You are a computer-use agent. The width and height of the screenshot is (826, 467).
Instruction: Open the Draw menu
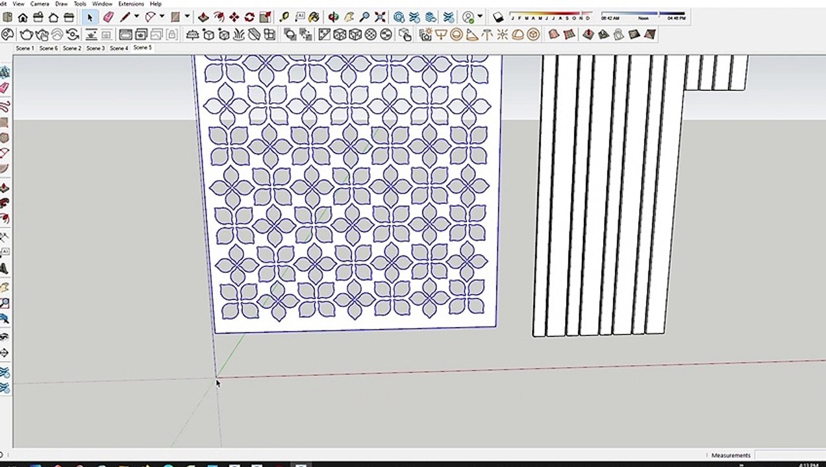(61, 4)
